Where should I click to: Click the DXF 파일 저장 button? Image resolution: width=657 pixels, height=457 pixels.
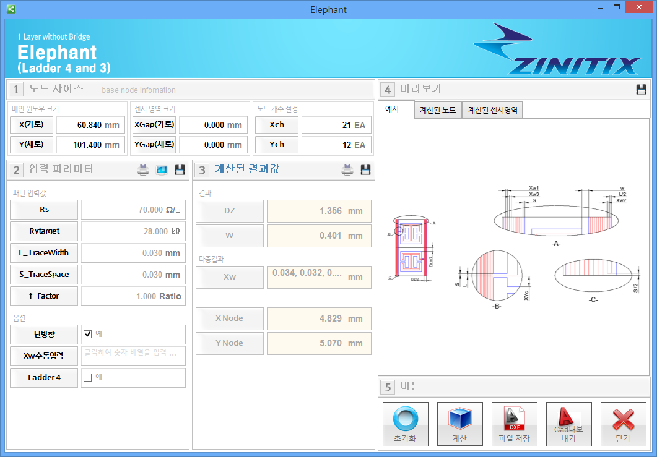pyautogui.click(x=515, y=424)
